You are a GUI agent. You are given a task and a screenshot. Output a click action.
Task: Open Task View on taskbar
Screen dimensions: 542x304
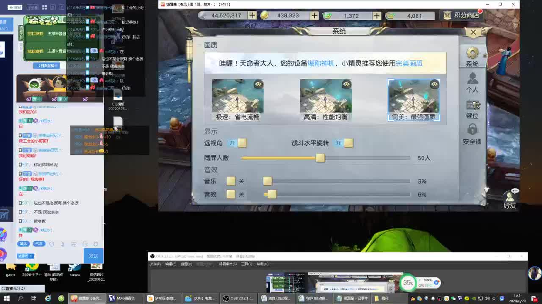pyautogui.click(x=34, y=298)
